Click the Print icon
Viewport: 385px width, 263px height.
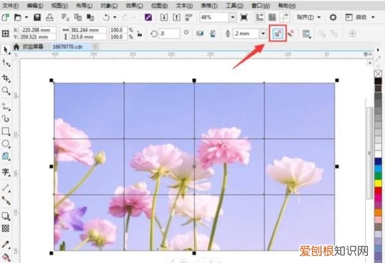49,17
